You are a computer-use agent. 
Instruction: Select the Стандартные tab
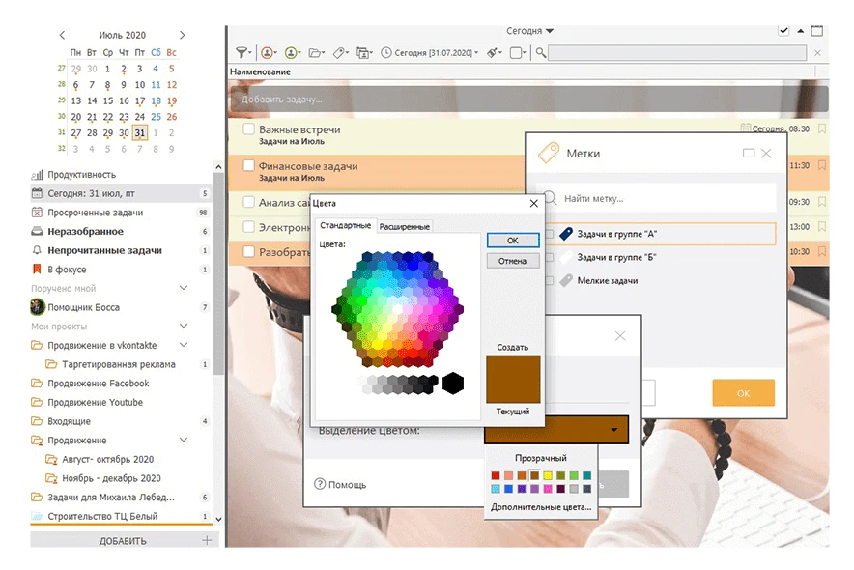coord(345,225)
